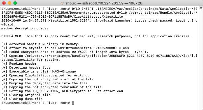
Task: Click the split pane icon at top right
Action: click(x=201, y=8)
